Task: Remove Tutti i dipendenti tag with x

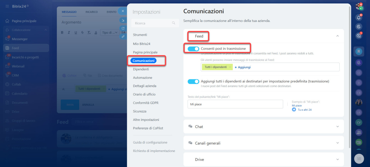Action: 230,67
